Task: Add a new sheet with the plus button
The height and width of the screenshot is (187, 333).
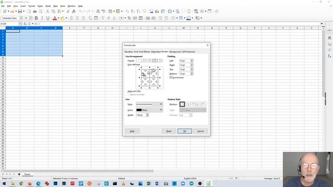Action: [19, 175]
